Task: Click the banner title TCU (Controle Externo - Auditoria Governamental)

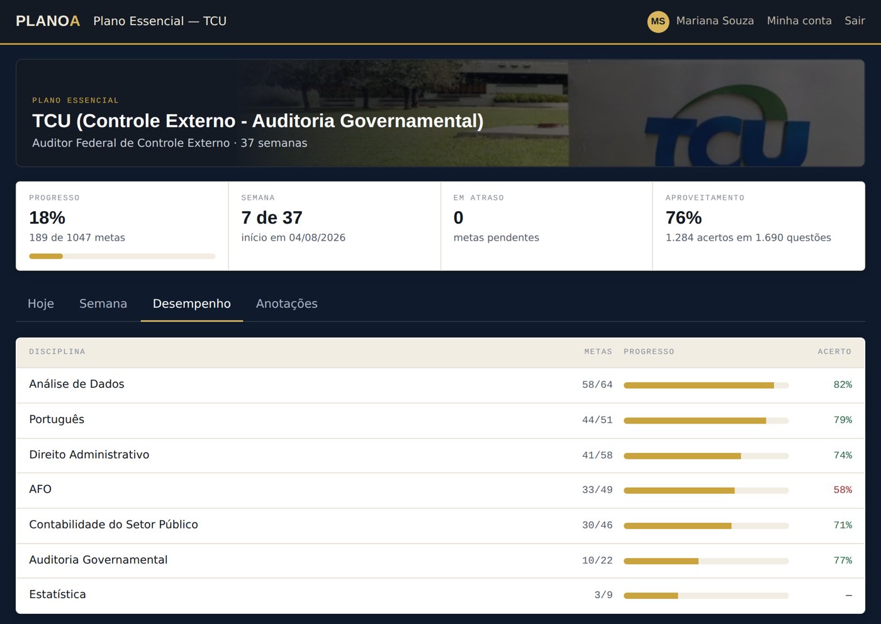Action: [x=258, y=121]
